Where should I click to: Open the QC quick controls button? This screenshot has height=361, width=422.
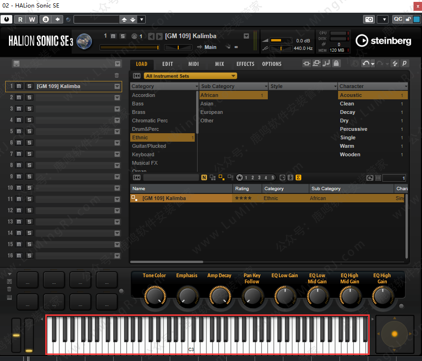pos(398,19)
